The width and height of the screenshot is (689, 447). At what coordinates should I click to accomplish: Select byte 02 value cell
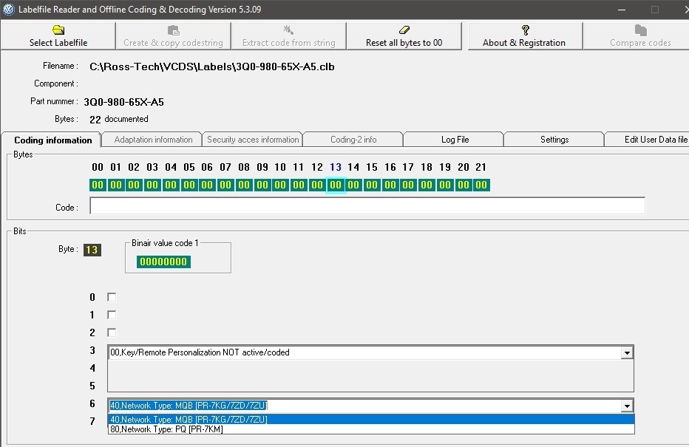pos(134,185)
